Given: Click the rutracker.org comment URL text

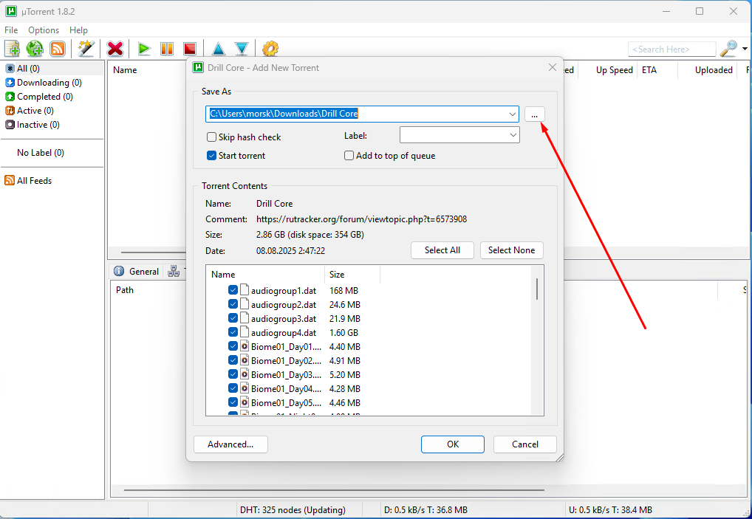Looking at the screenshot, I should click(x=362, y=219).
